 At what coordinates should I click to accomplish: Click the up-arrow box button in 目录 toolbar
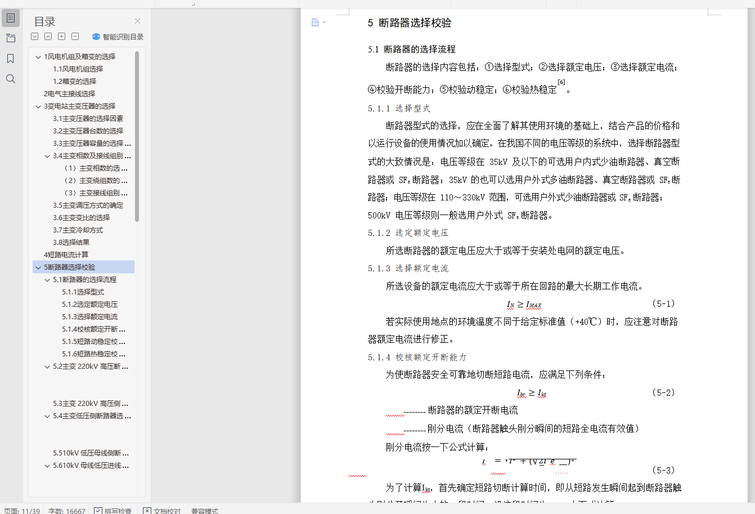click(48, 37)
